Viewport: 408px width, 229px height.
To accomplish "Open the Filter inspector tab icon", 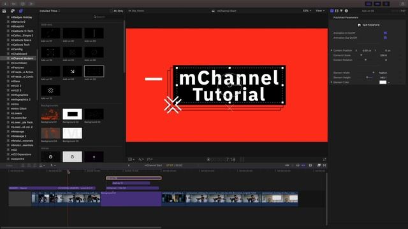I will [341, 11].
